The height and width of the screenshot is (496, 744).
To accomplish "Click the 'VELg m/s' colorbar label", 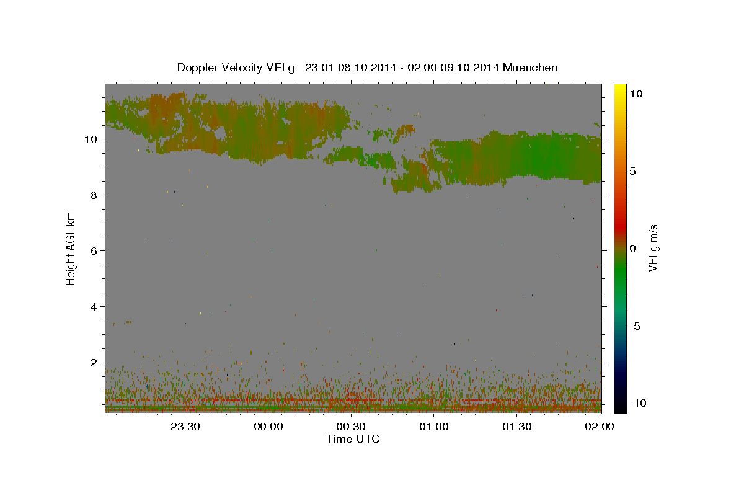I will point(653,248).
